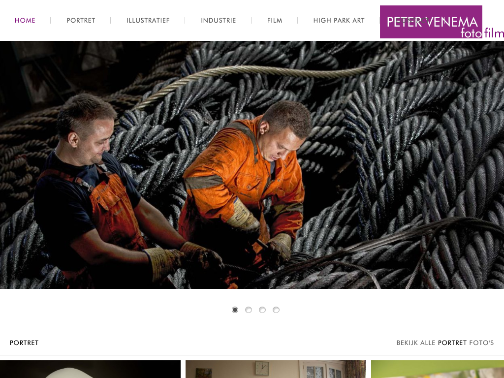Image resolution: width=504 pixels, height=378 pixels.
Task: Select INDUSTRIE in the top navigation
Action: [218, 20]
